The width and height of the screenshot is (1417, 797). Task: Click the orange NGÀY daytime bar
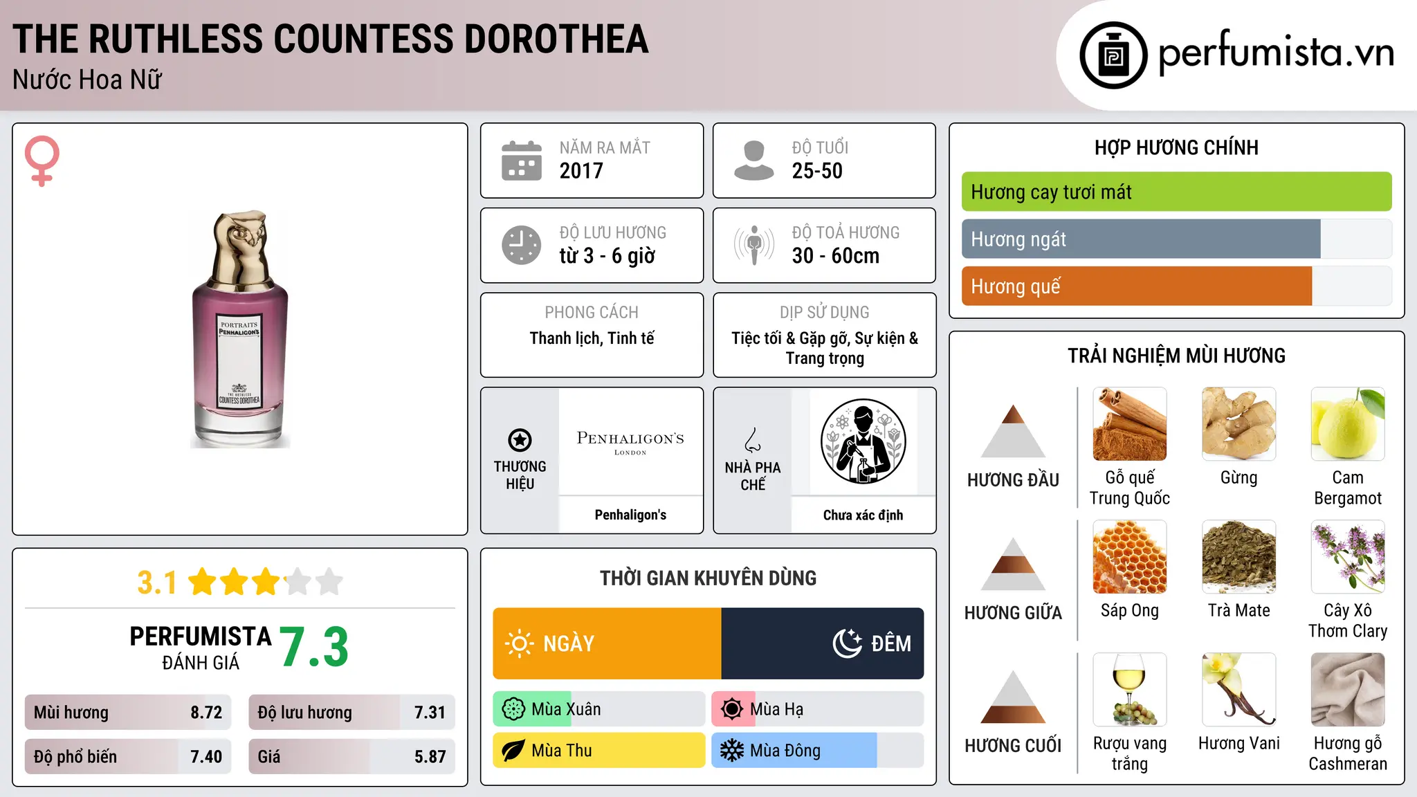(x=607, y=643)
